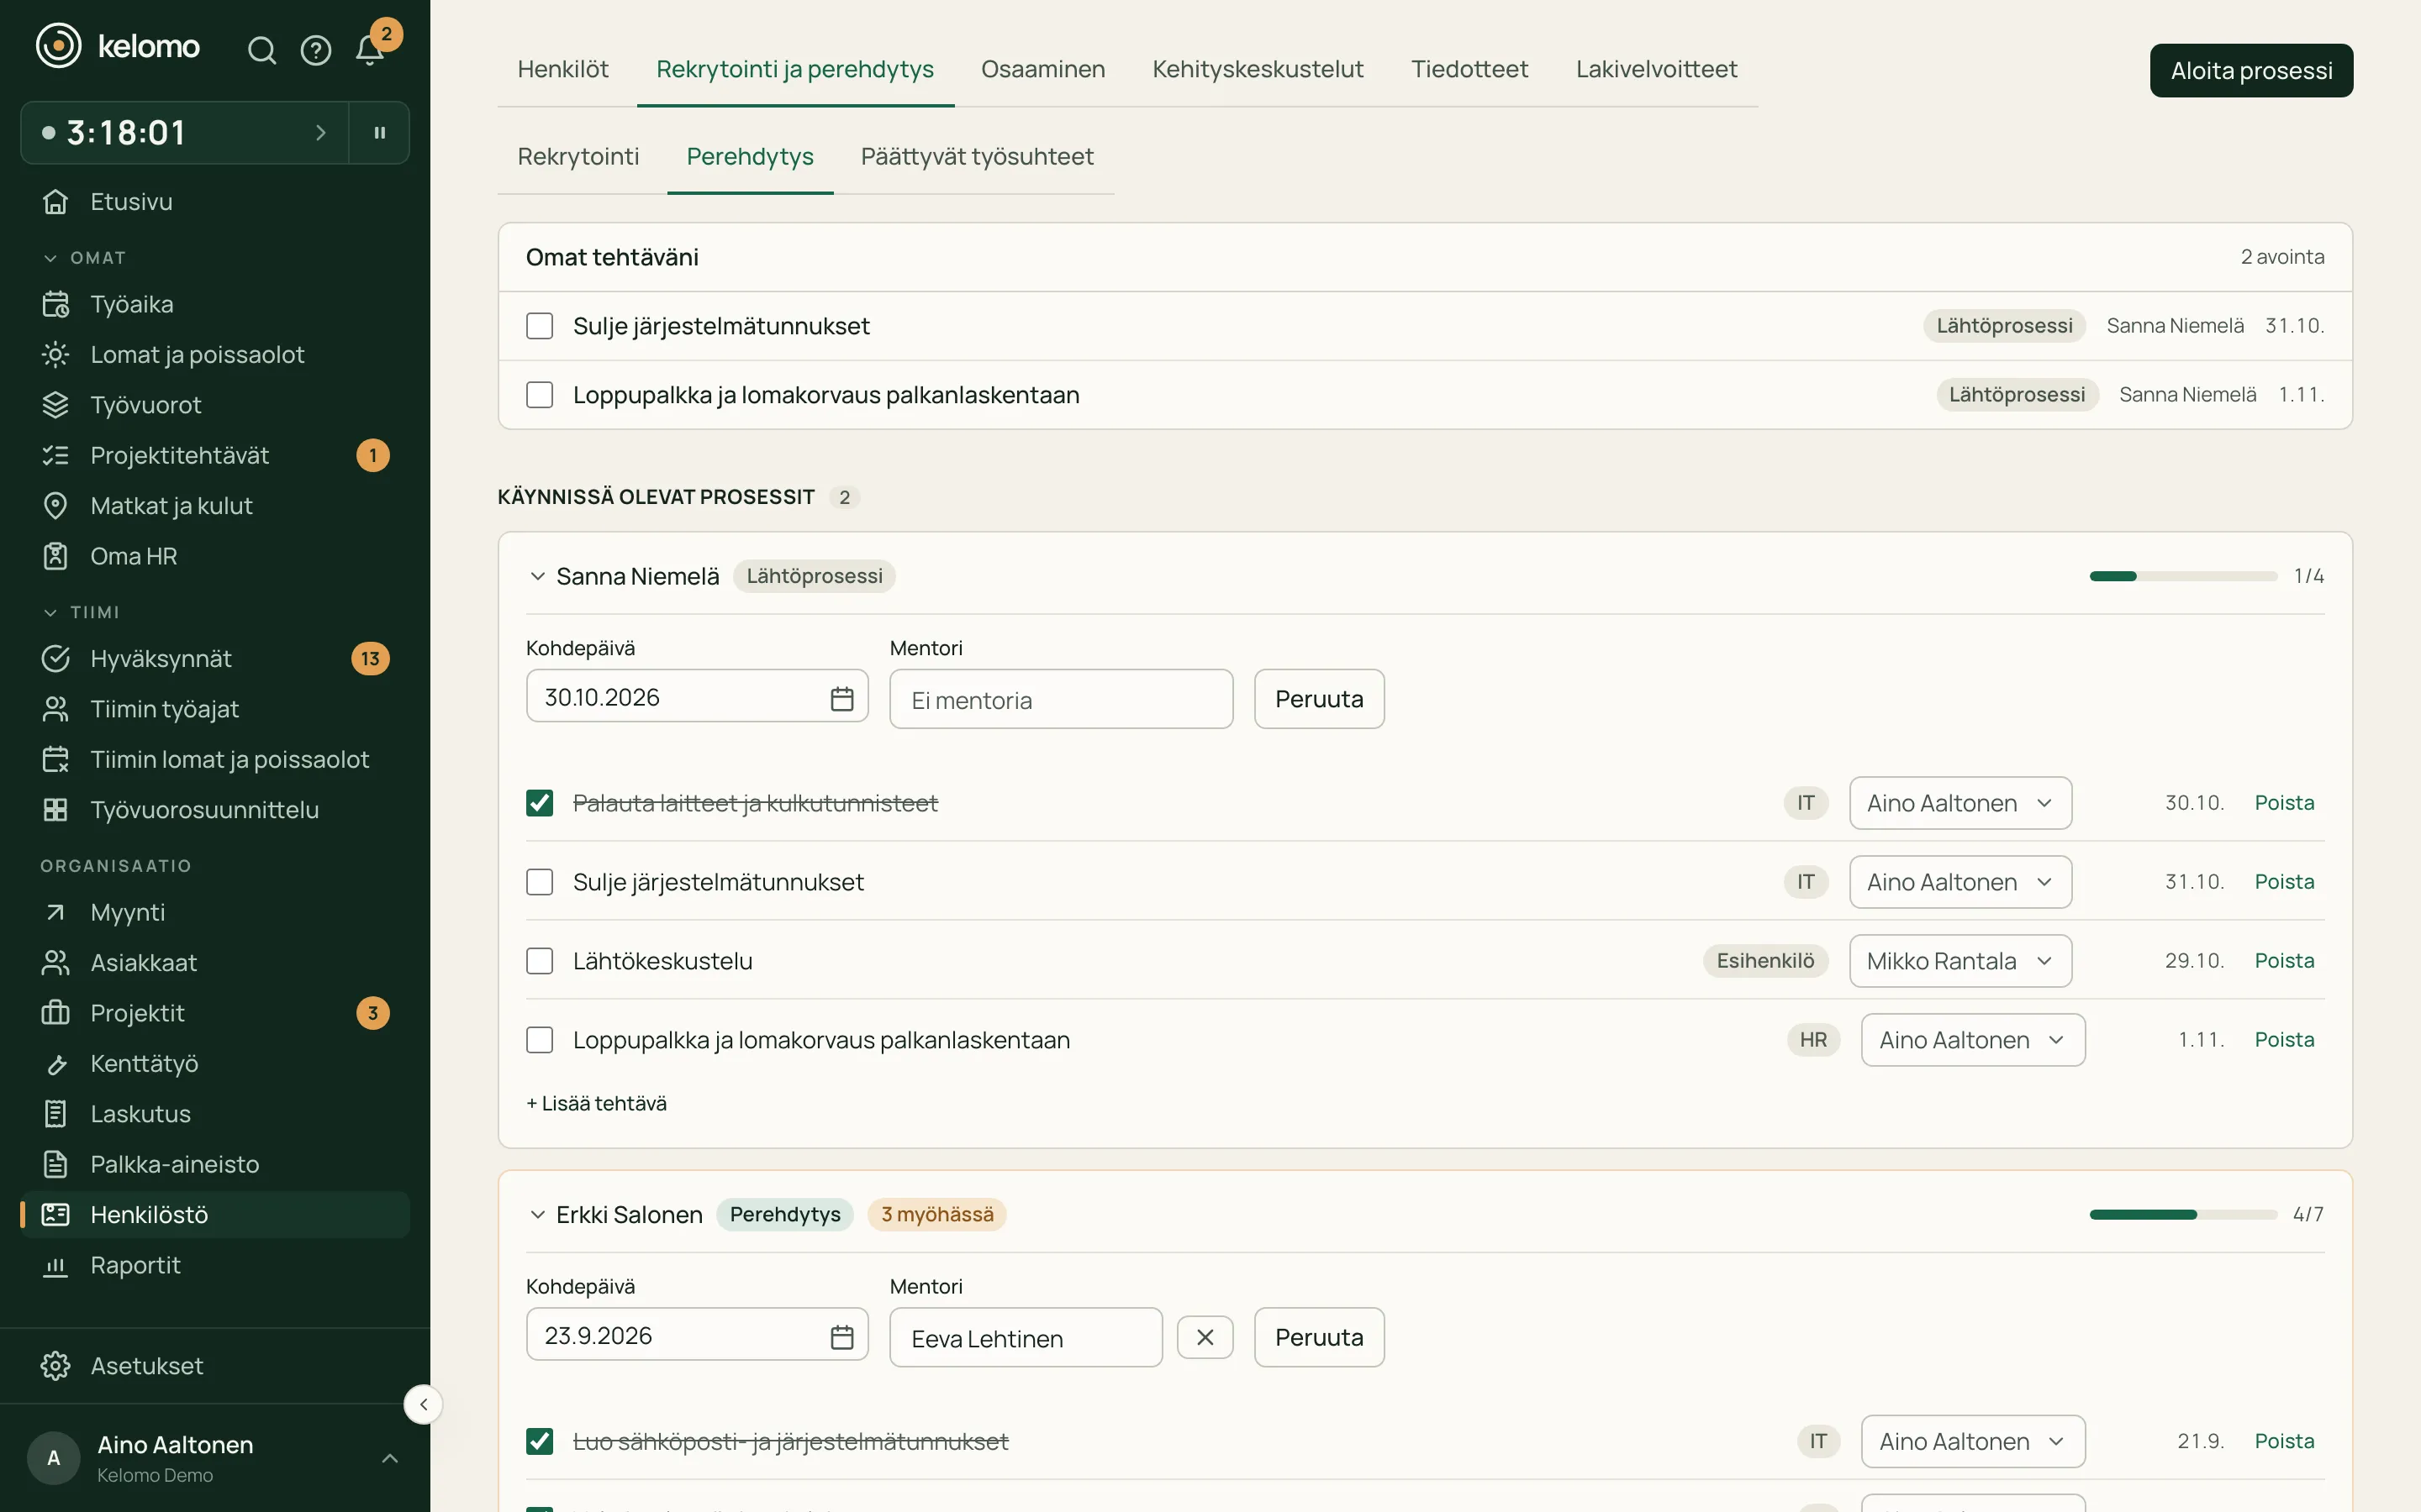
Task: Click Aloita prosessi button
Action: click(x=2251, y=70)
